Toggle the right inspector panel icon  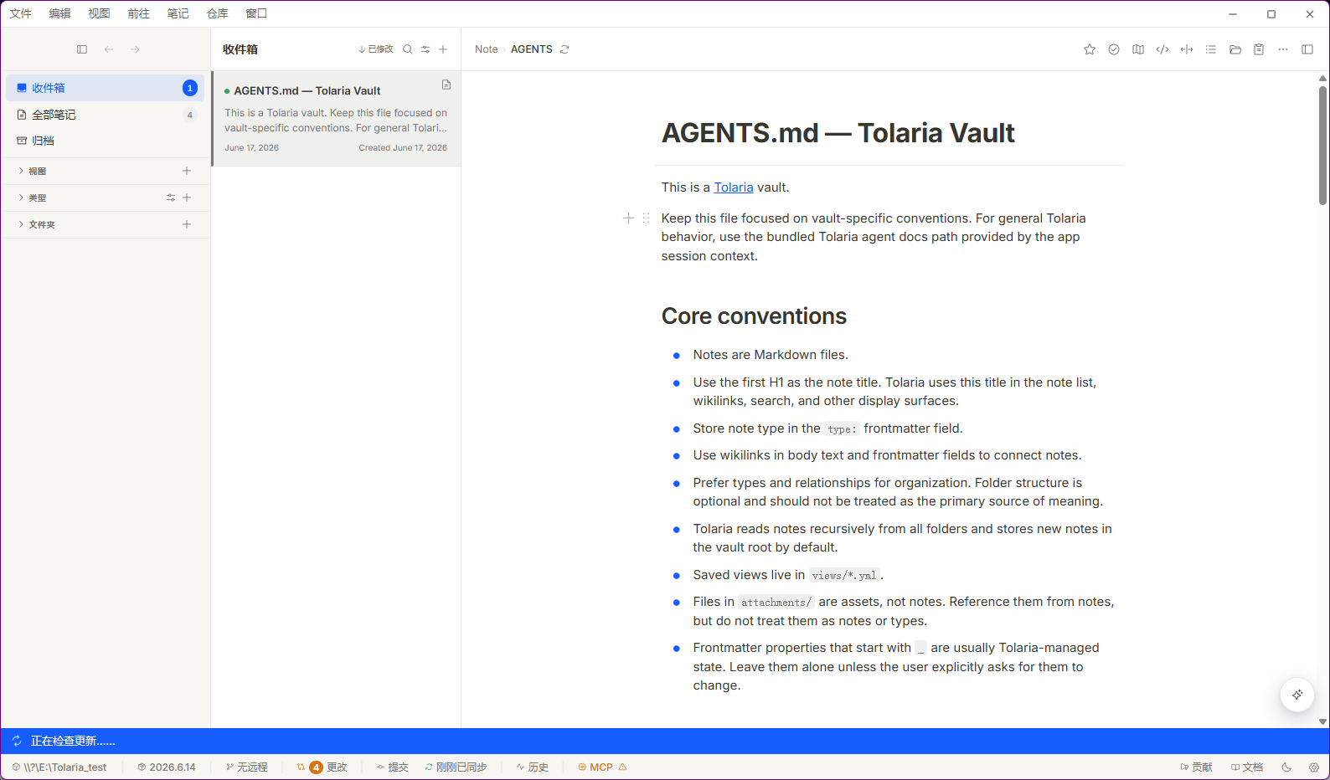point(1307,49)
